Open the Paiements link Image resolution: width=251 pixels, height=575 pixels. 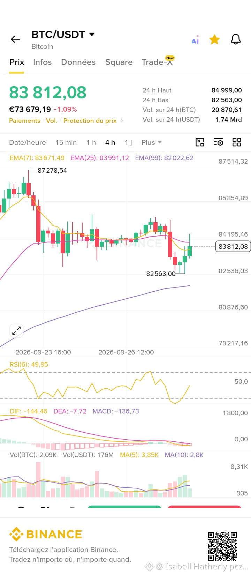tap(24, 121)
